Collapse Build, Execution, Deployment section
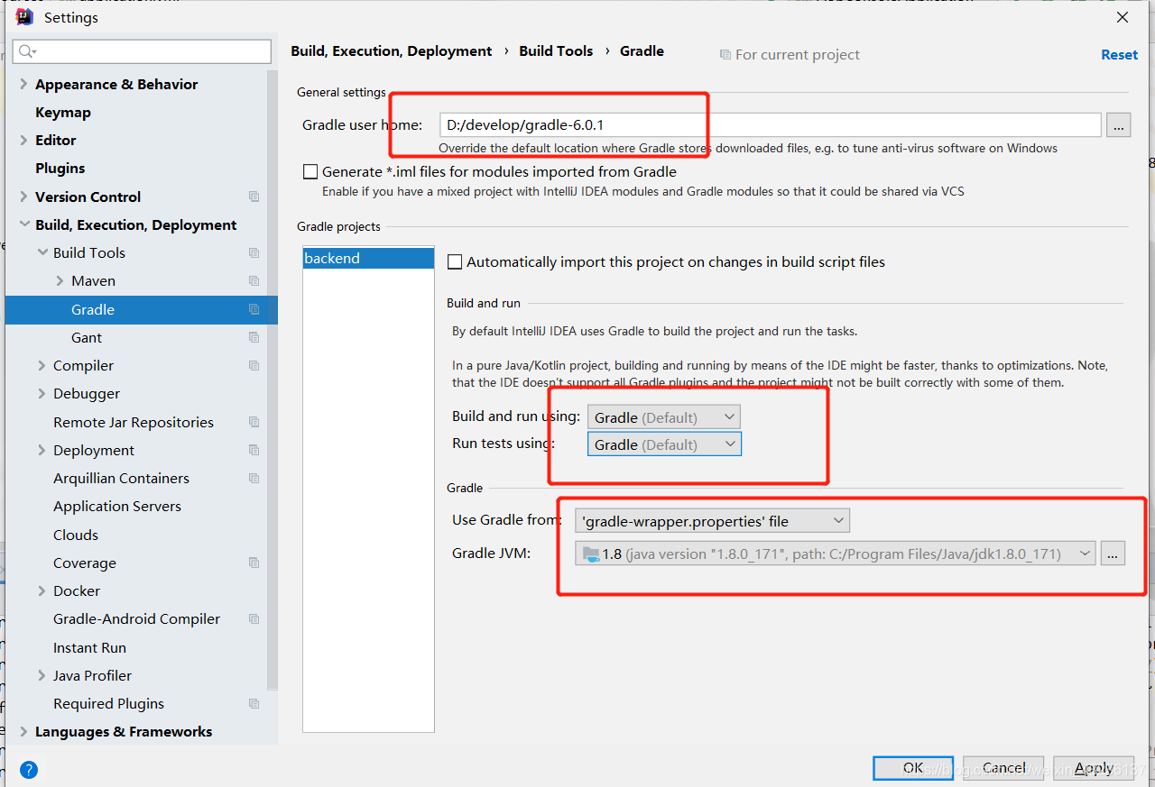Screen dimensions: 1155x787 click(x=23, y=225)
